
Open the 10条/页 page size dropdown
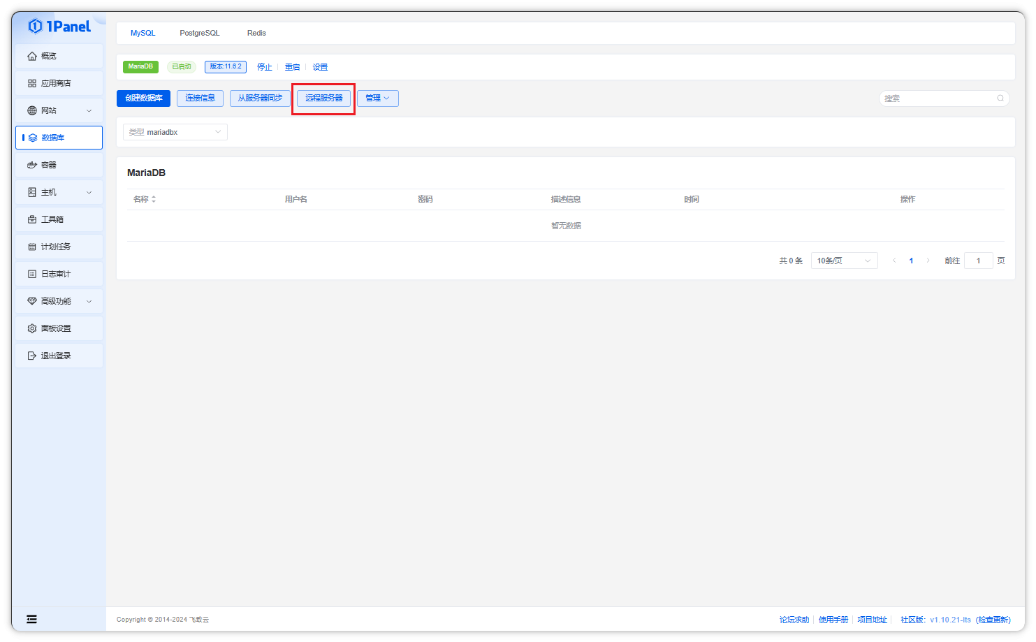click(845, 261)
